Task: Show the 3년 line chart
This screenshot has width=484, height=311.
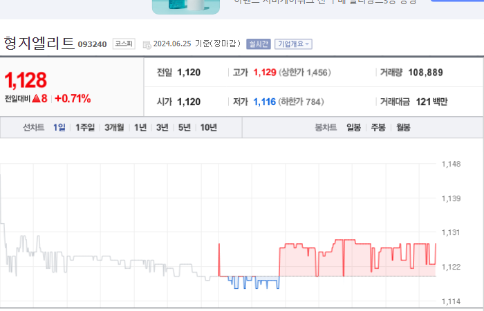Action: click(162, 127)
